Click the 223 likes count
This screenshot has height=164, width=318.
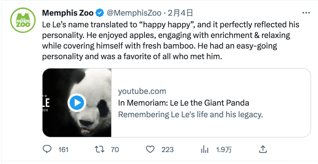168,150
